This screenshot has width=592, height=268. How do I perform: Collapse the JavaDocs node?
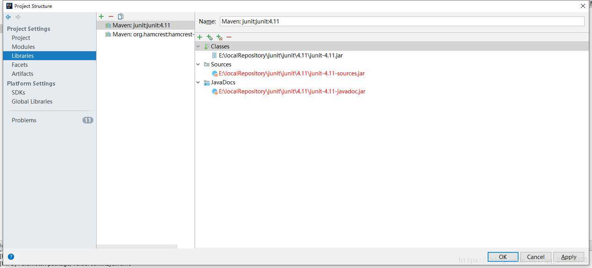click(x=198, y=82)
